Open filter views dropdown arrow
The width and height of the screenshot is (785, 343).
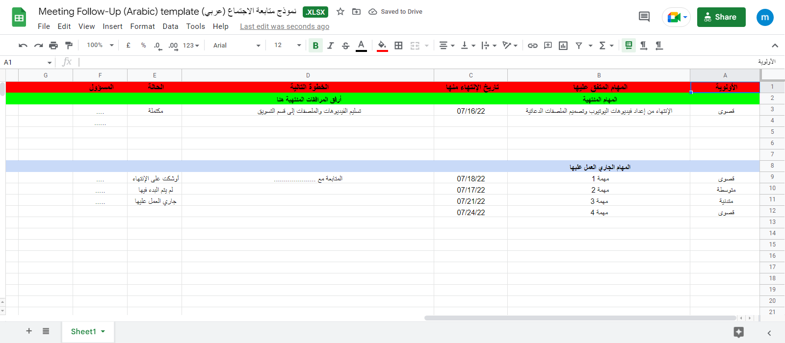590,46
